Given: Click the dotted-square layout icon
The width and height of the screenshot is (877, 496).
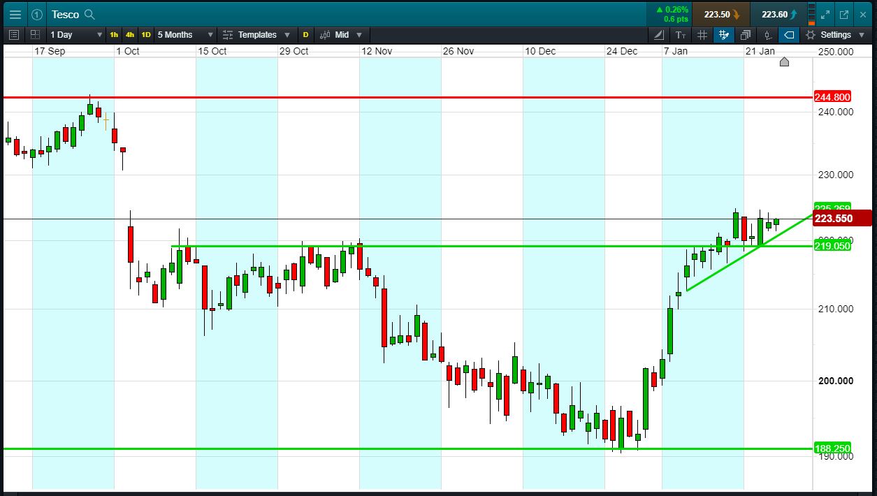Looking at the screenshot, I should tap(36, 34).
